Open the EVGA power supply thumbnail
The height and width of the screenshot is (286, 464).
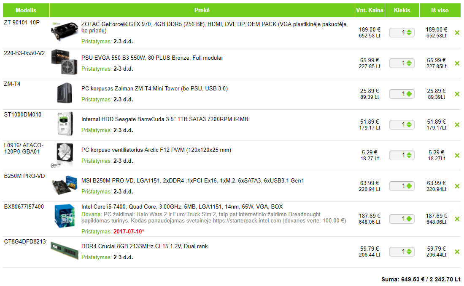[65, 62]
